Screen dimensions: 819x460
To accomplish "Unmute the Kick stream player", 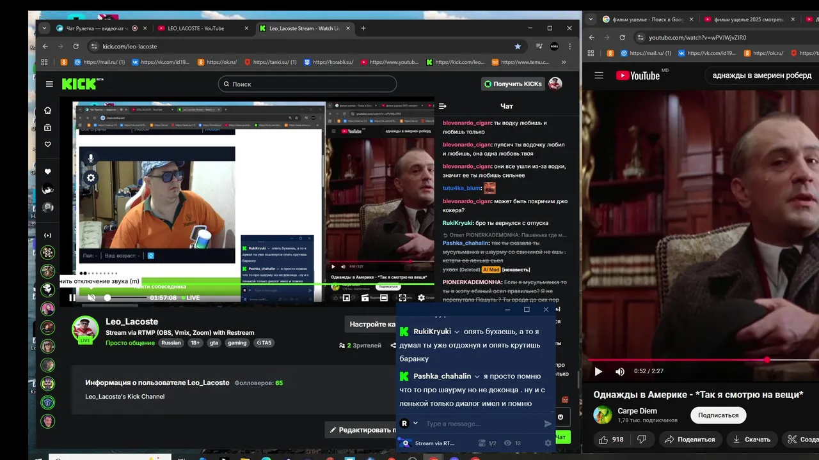I will click(x=91, y=298).
